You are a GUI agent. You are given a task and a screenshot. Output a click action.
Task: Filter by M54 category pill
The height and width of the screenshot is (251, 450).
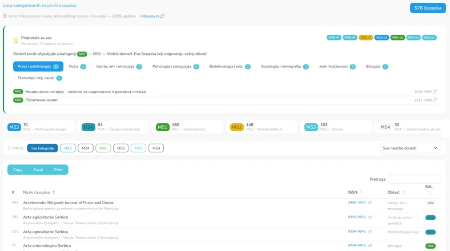(x=156, y=148)
